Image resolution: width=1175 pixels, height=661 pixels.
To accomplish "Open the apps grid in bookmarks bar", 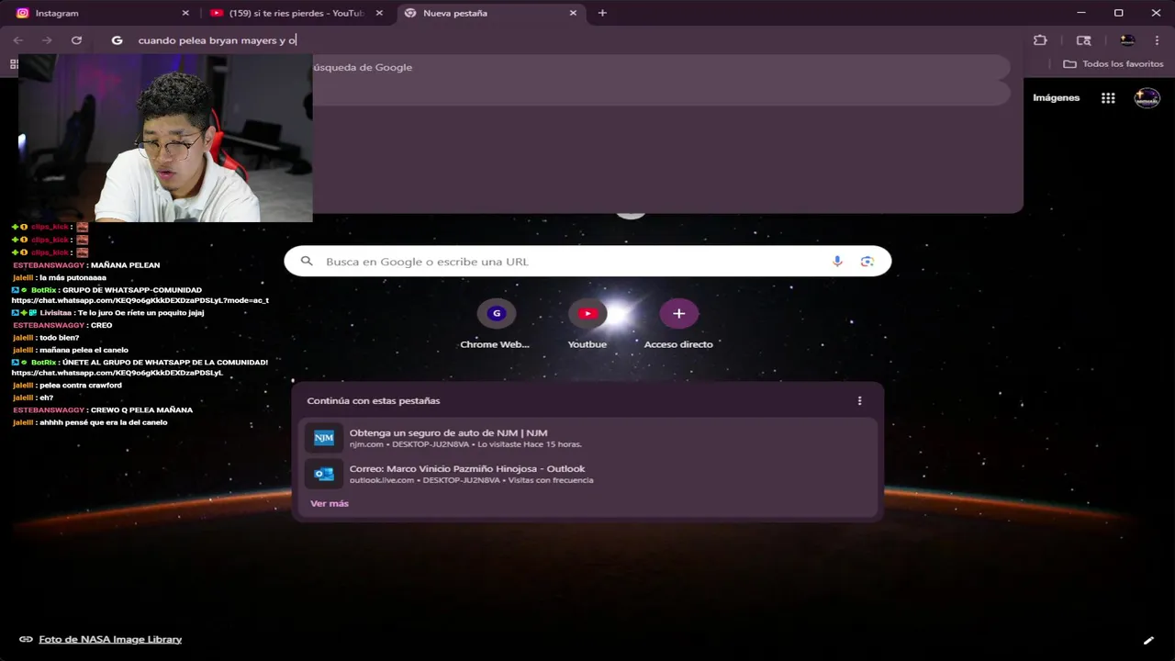I will [x=13, y=64].
